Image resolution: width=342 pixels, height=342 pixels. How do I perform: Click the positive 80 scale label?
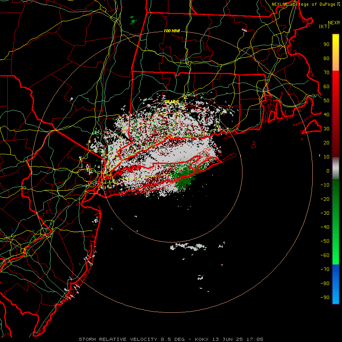click(326, 58)
